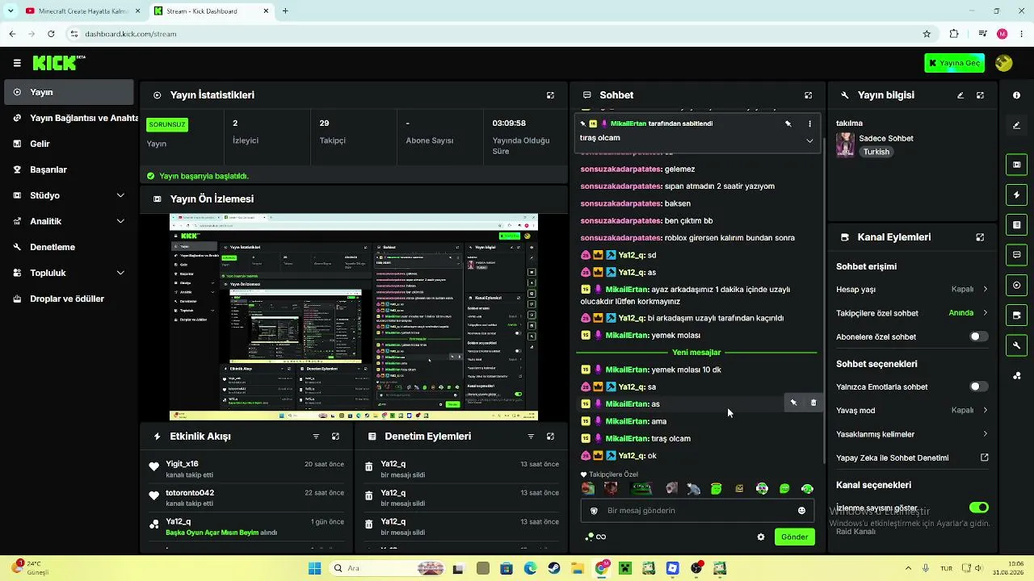Click Yeni mesajlar divider label
Viewport: 1034px width, 581px height.
tap(696, 353)
